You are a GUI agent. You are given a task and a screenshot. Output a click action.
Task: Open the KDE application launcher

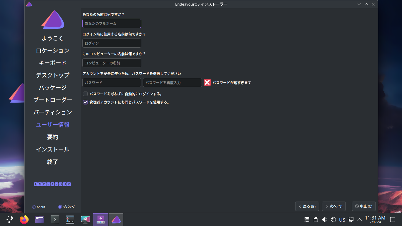[10, 219]
